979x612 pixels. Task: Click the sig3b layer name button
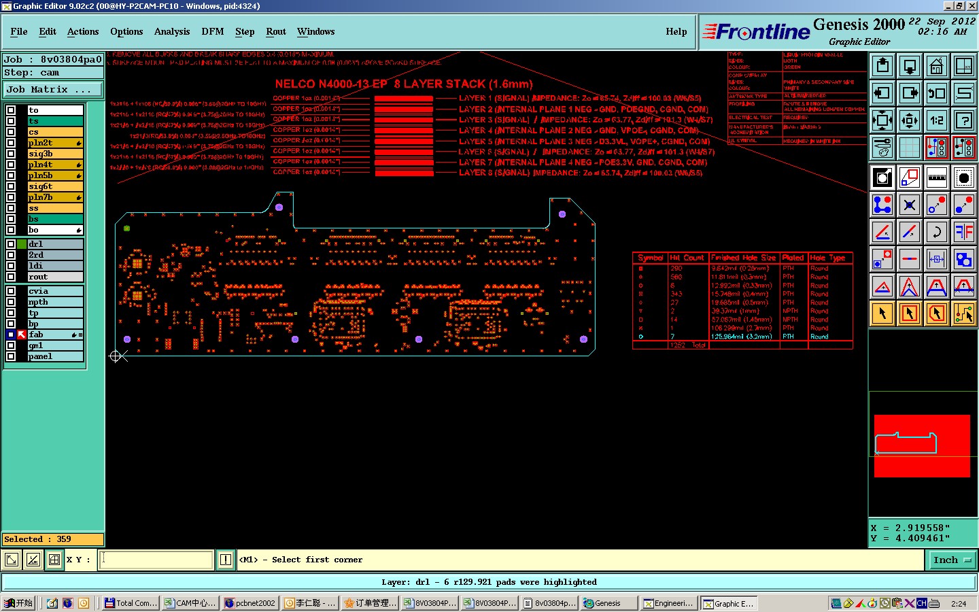pos(55,154)
